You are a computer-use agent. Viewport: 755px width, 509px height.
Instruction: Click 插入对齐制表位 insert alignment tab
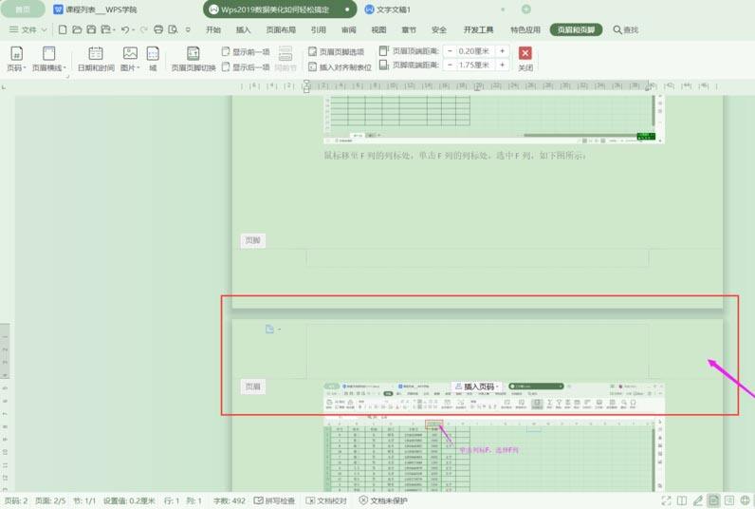340,67
